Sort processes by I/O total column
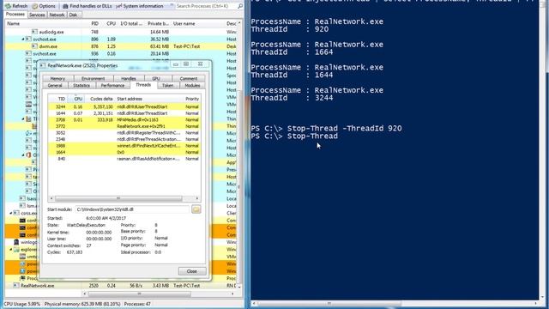This screenshot has width=549, height=309. pyautogui.click(x=131, y=23)
